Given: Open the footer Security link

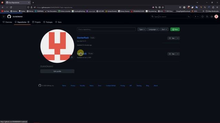Looking at the screenshot, I should (x=82, y=86).
